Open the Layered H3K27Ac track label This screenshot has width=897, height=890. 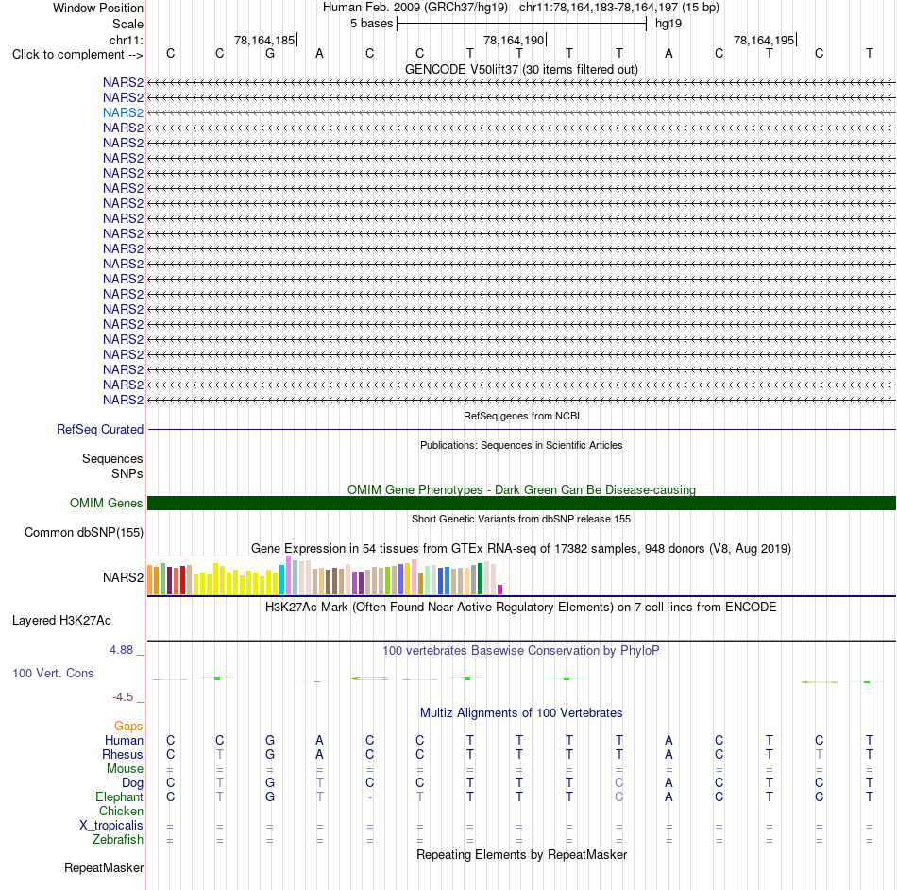pos(61,621)
